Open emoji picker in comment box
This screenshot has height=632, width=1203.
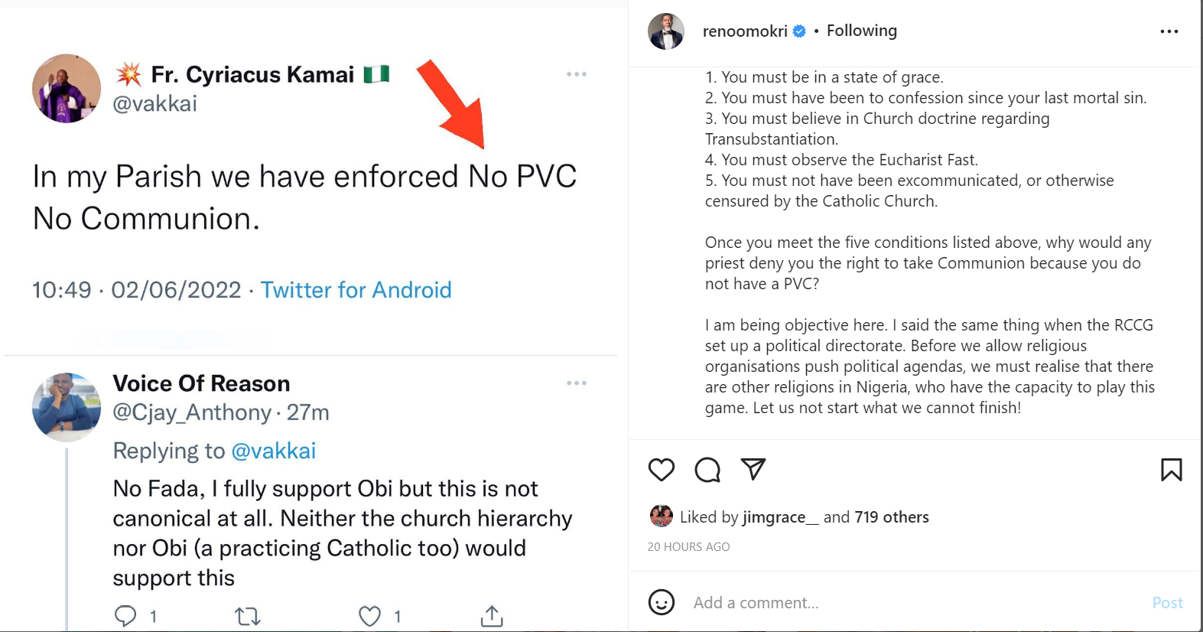point(662,602)
